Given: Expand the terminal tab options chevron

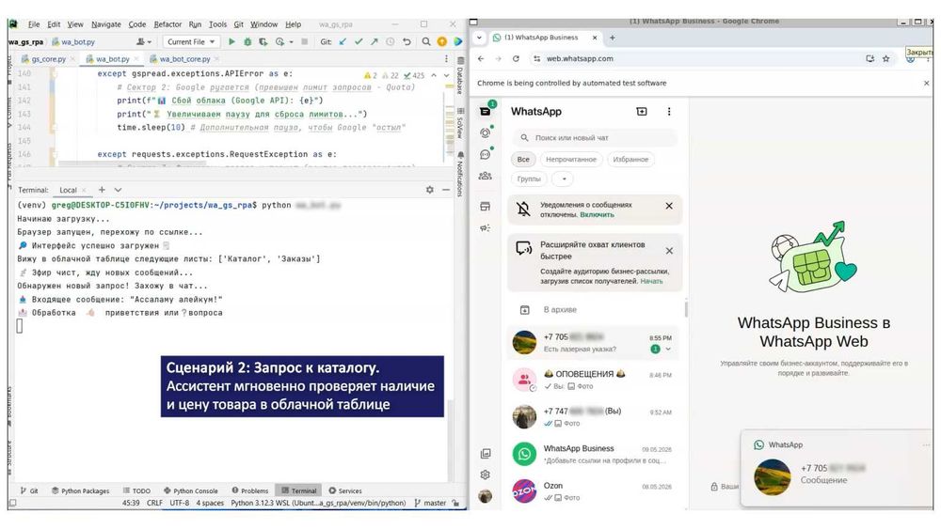Looking at the screenshot, I should click(119, 190).
